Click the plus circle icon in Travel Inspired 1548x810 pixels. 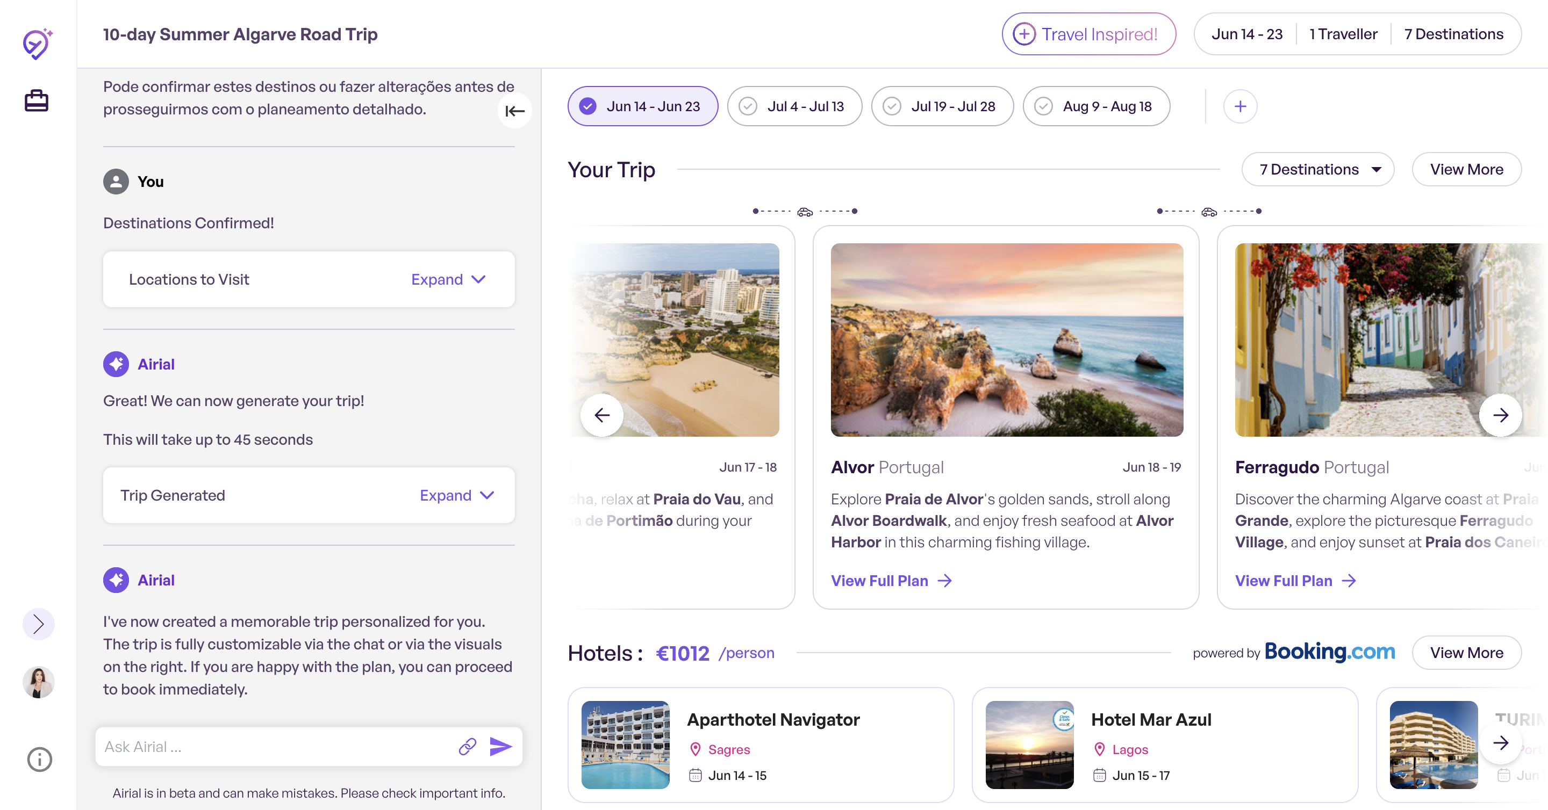[1024, 34]
